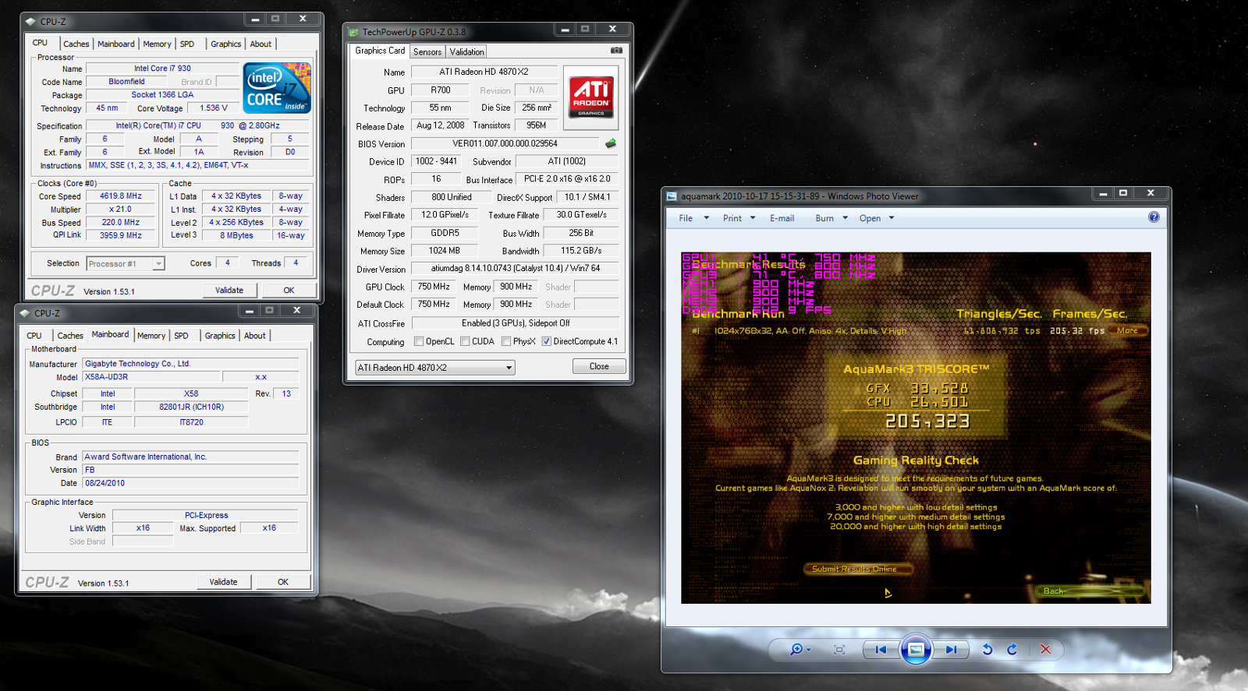The image size is (1248, 691).
Task: Click the Core Speed 4619.8 MHz field
Action: point(121,196)
